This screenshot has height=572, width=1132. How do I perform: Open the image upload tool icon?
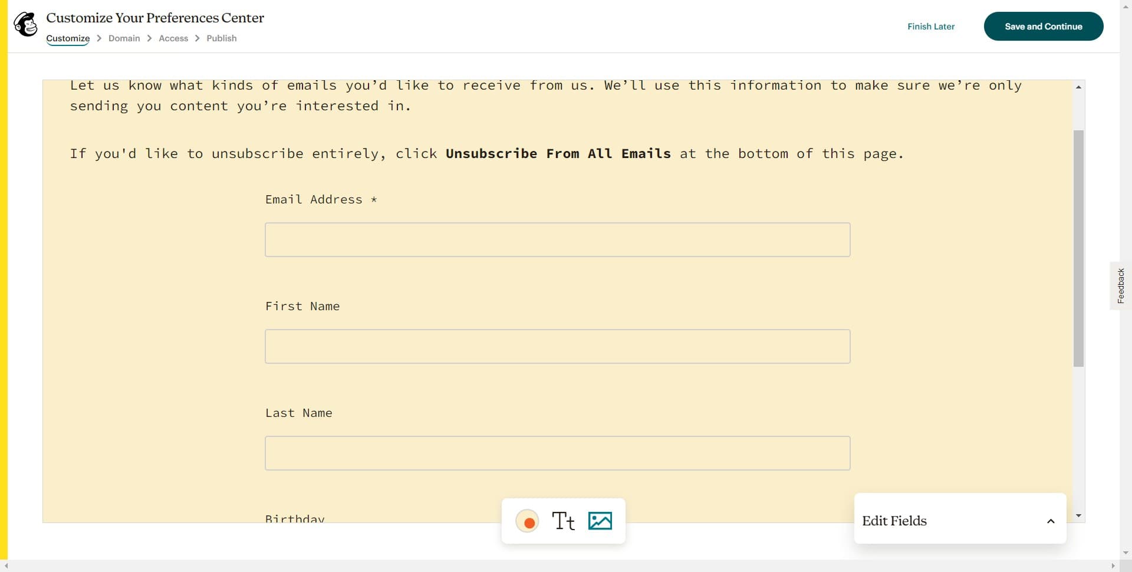tap(600, 521)
